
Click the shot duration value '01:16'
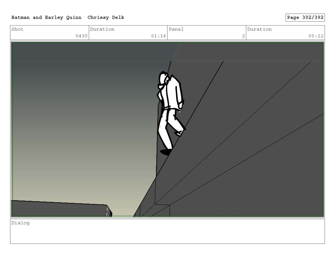click(x=159, y=36)
